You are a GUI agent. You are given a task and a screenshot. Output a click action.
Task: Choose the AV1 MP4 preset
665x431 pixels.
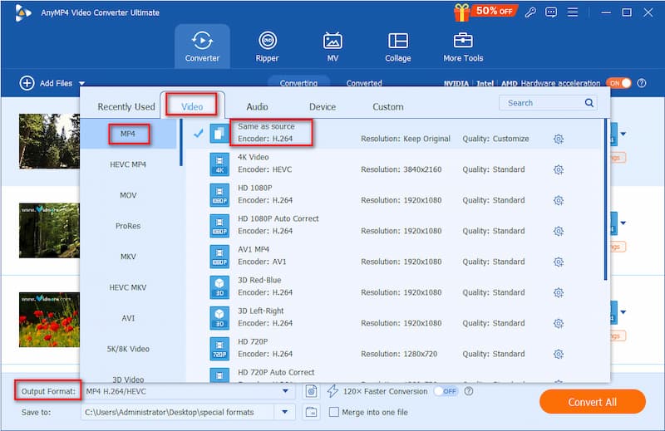(x=393, y=256)
